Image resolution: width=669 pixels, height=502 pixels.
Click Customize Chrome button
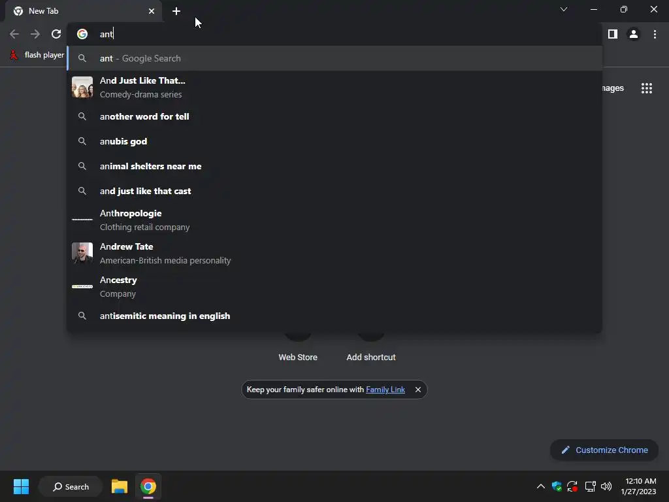tap(604, 450)
